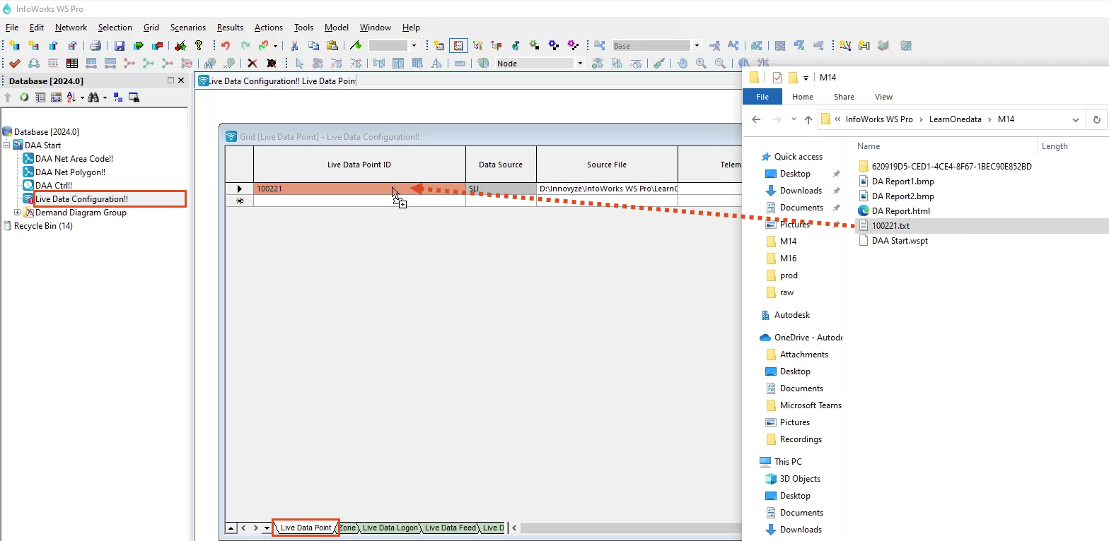Click the LearnOnedata breadcrumb in address bar
Image resolution: width=1109 pixels, height=541 pixels.
956,119
